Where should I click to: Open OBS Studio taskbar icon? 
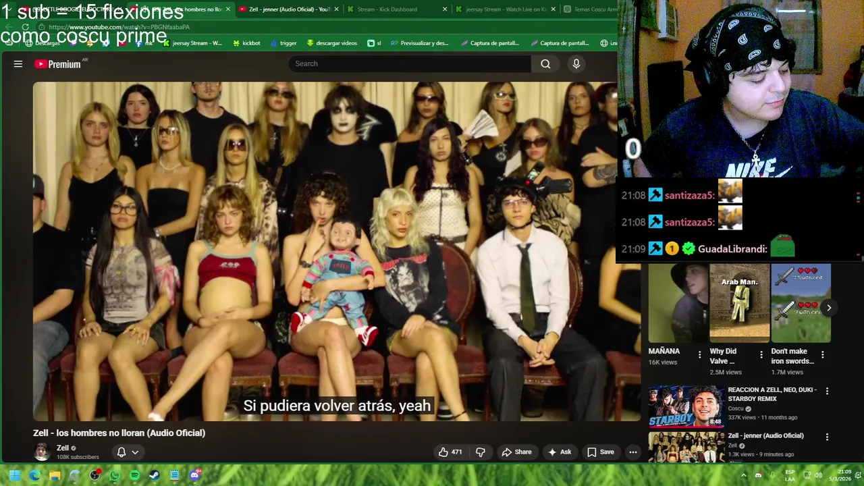(x=94, y=475)
